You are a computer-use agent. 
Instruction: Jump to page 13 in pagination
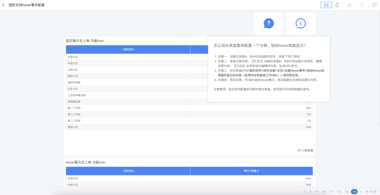[x=347, y=191]
